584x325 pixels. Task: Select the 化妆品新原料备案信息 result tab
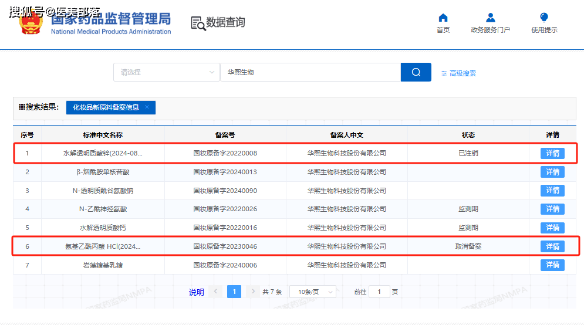point(106,107)
